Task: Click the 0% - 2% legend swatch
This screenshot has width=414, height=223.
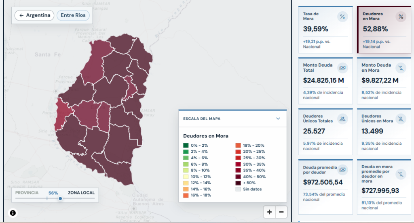Action: (x=186, y=145)
